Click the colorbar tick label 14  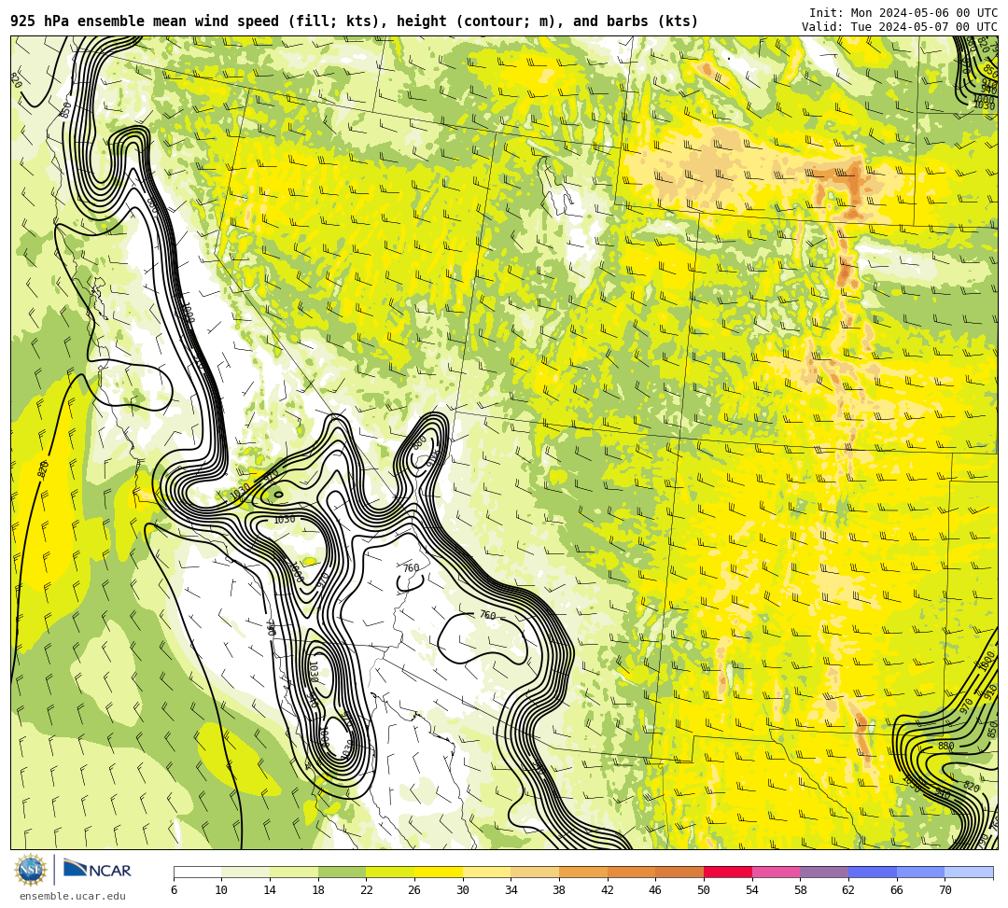(270, 890)
